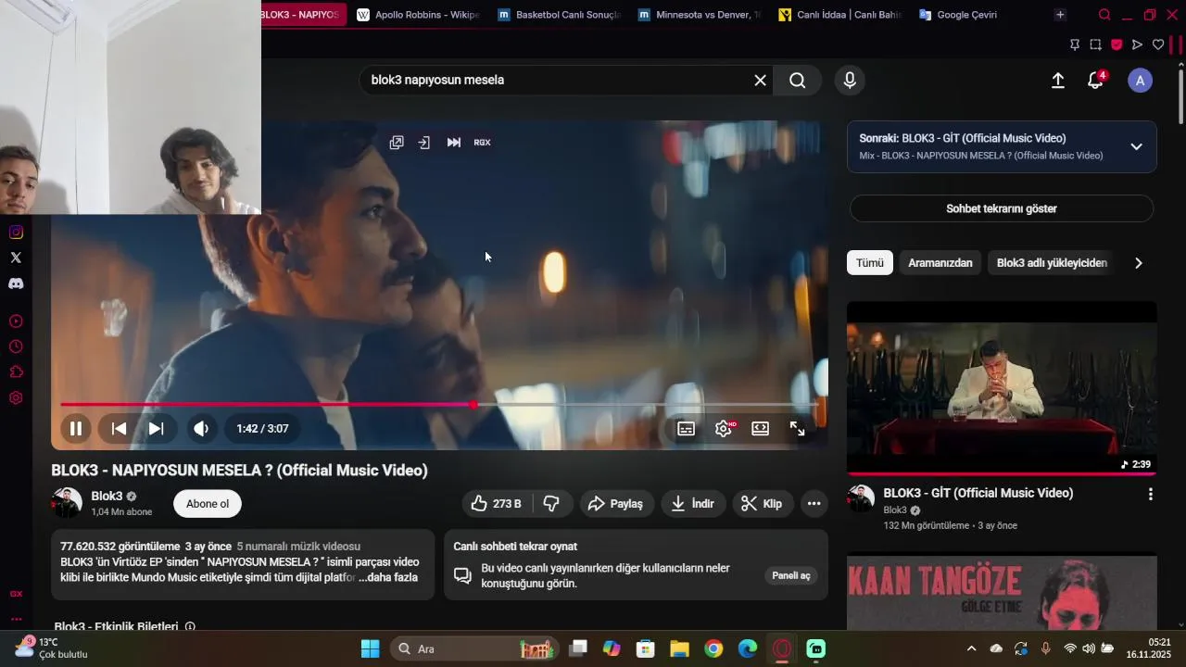Image resolution: width=1186 pixels, height=667 pixels.
Task: Toggle subtitles captions in the player
Action: point(687,429)
